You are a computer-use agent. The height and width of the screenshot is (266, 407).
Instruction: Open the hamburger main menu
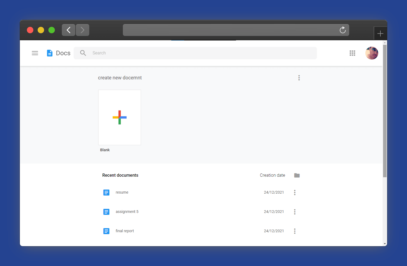35,53
